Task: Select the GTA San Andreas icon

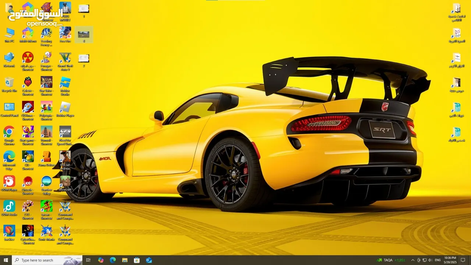Action: coord(65,160)
